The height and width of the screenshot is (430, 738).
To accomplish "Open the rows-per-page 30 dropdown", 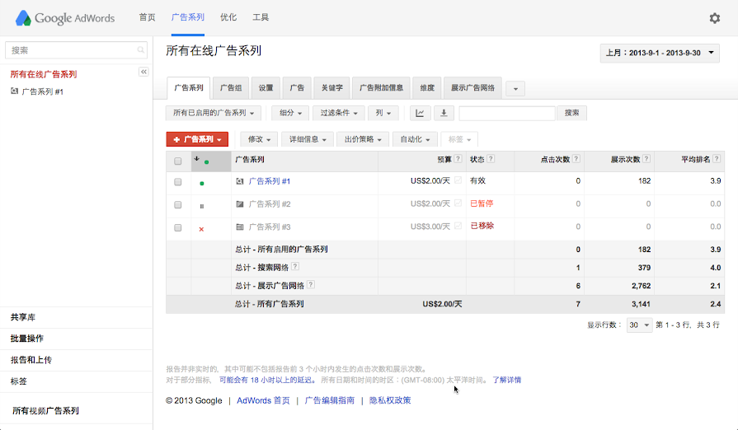I will [639, 325].
